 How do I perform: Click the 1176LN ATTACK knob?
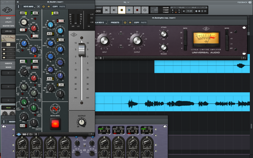click(x=164, y=34)
